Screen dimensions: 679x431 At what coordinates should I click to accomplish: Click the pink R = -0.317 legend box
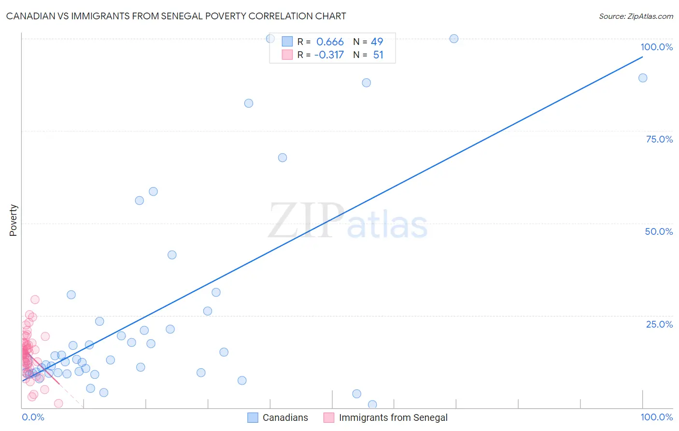(287, 55)
